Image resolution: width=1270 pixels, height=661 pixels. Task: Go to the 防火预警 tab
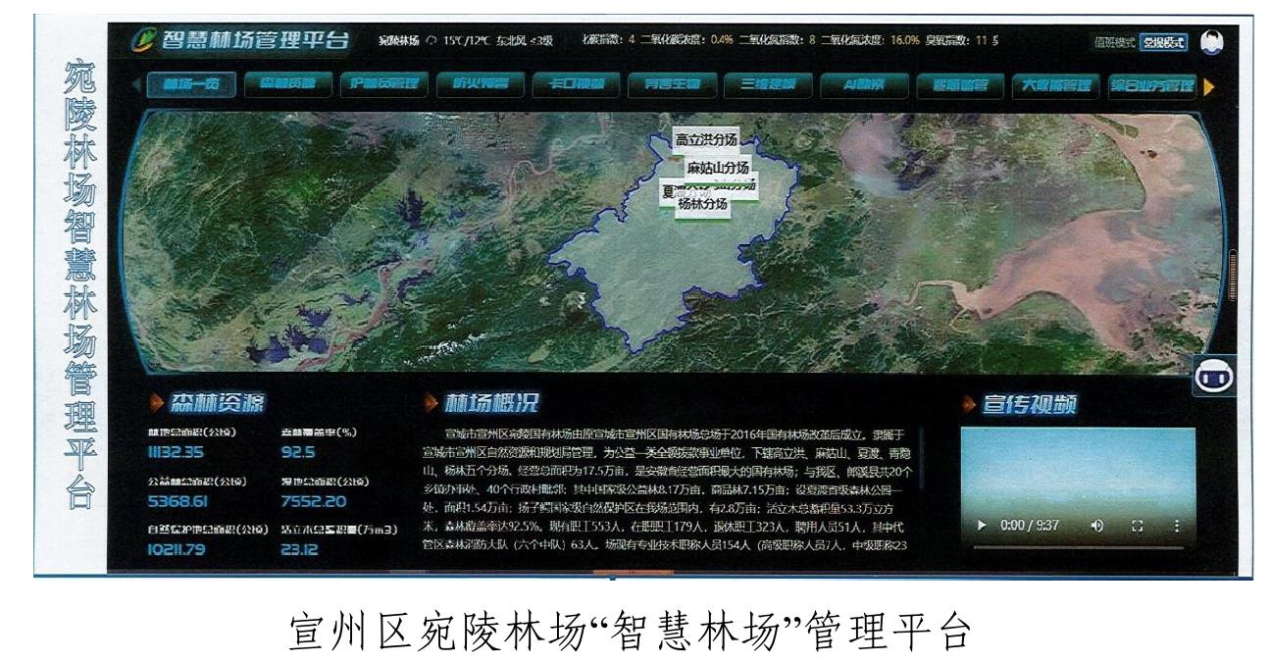click(480, 84)
